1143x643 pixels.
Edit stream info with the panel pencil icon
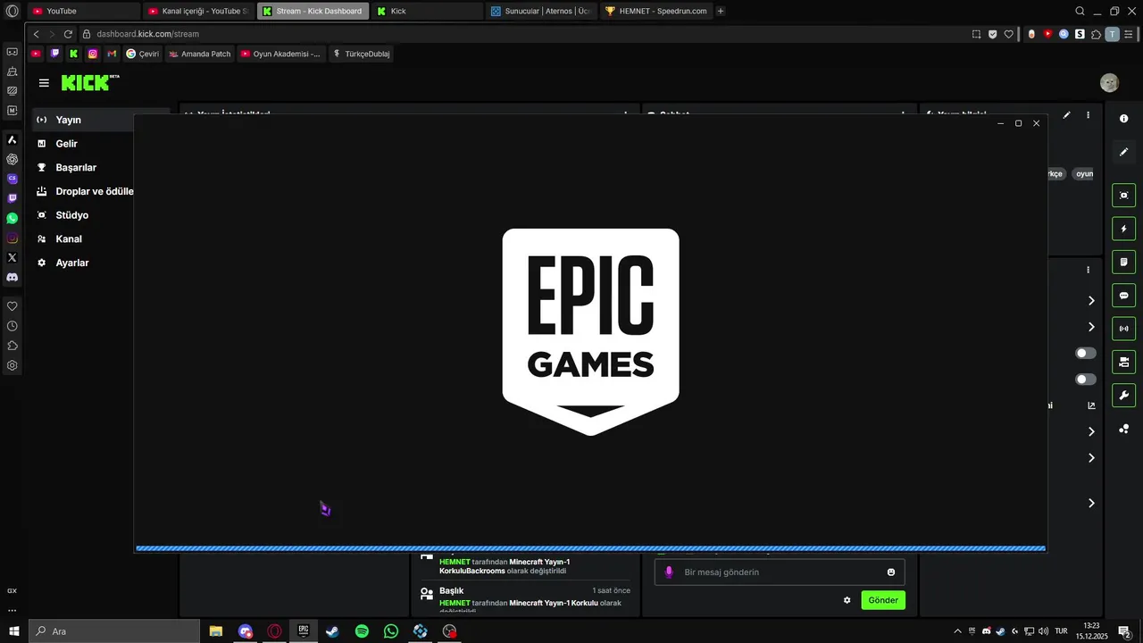(x=1066, y=115)
